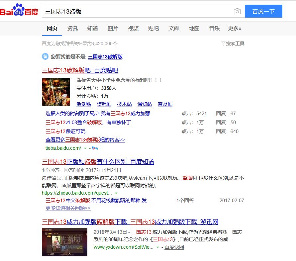Click 查看更多三国志13破解版吧的内容>>
This screenshot has width=296, height=261.
click(85, 140)
